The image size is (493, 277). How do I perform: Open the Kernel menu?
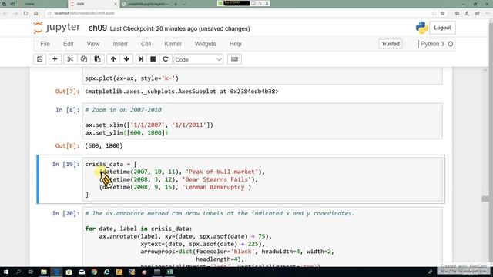[x=173, y=44]
